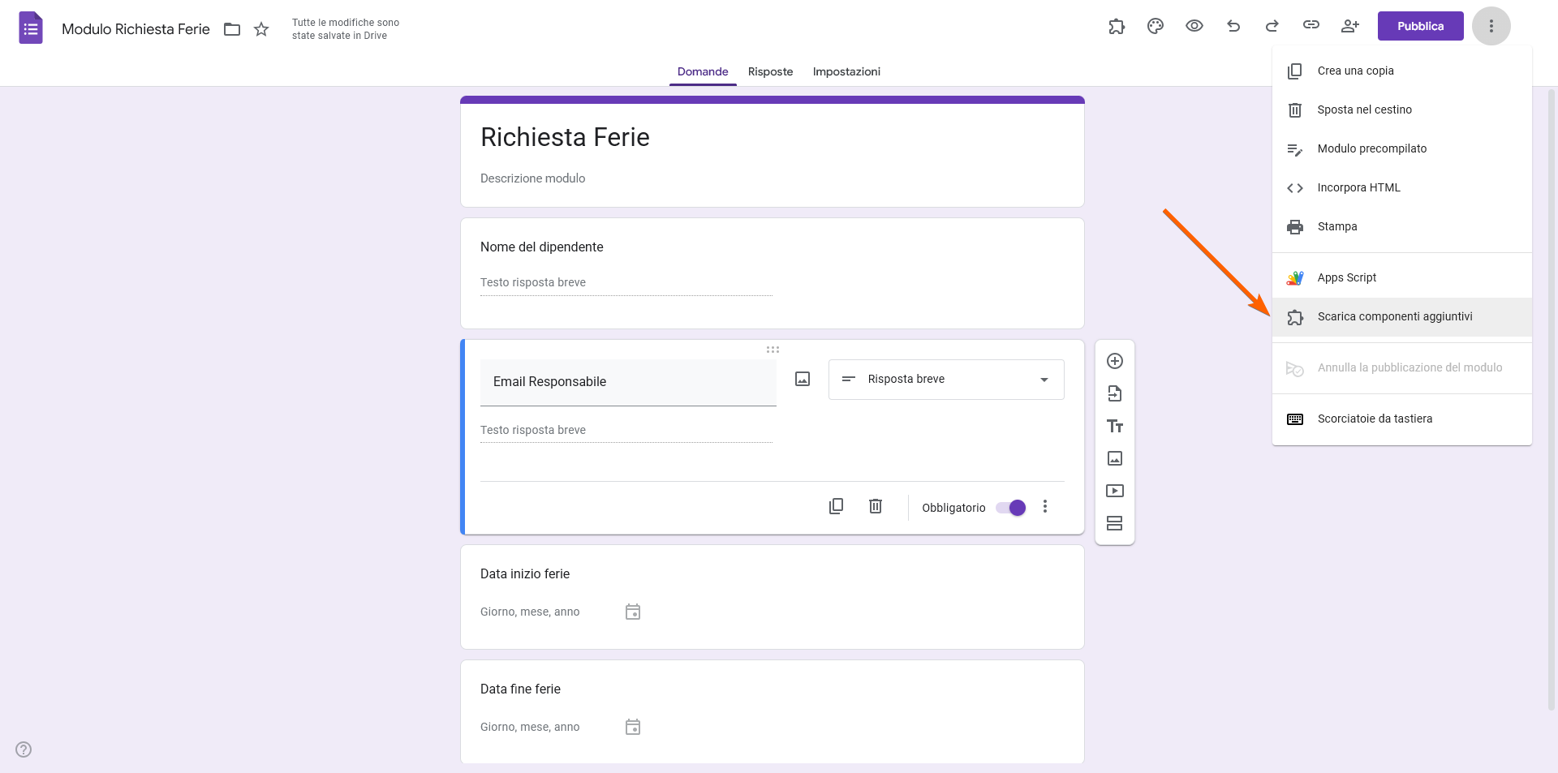
Task: Redo the last change
Action: (x=1272, y=26)
